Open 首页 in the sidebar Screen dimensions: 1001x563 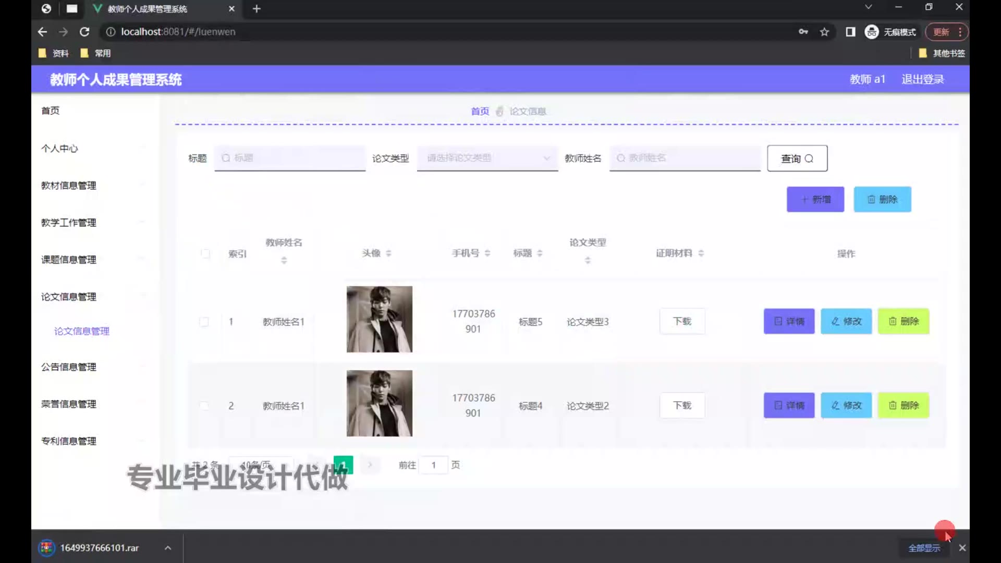coord(51,111)
